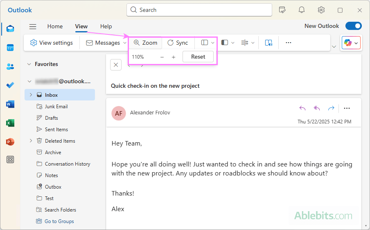Open the More apps grid icon
The height and width of the screenshot is (230, 370).
point(10,159)
